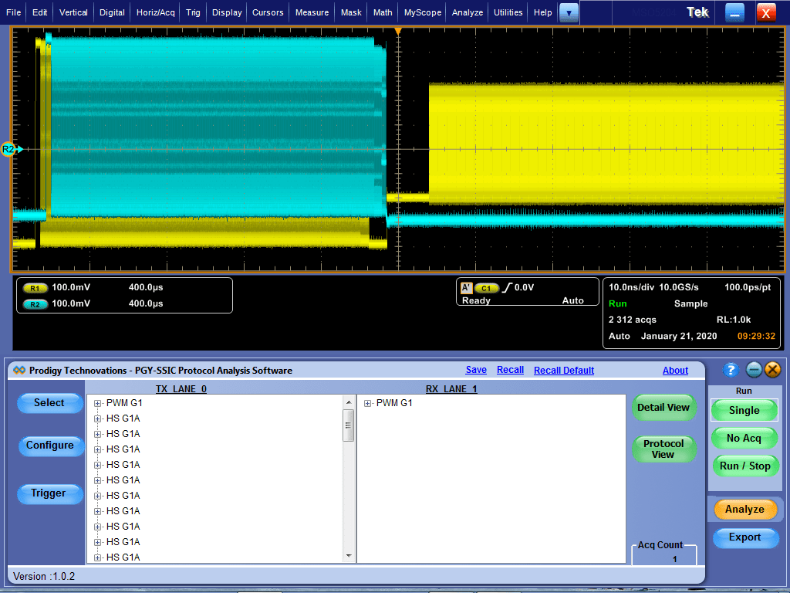Open the Cursors menu
The image size is (790, 593).
[267, 12]
